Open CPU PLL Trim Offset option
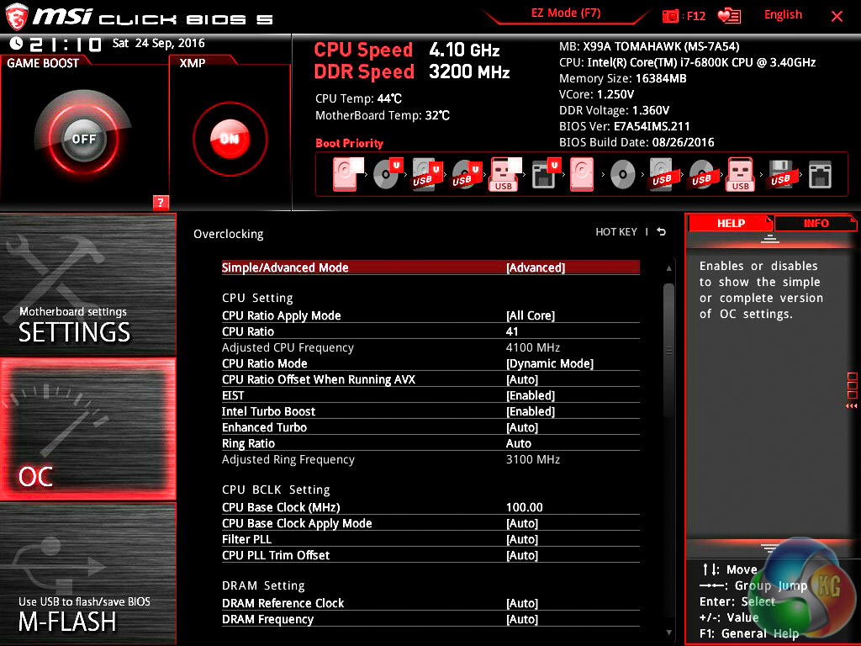This screenshot has height=646, width=861. [430, 555]
